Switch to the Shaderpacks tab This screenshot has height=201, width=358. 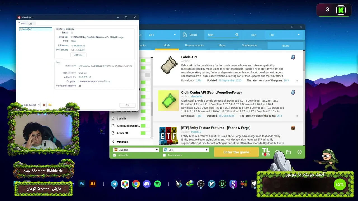249,45
